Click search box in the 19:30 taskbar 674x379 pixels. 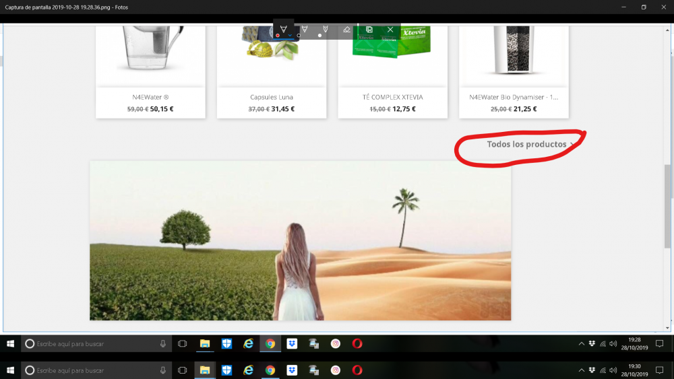click(x=96, y=370)
